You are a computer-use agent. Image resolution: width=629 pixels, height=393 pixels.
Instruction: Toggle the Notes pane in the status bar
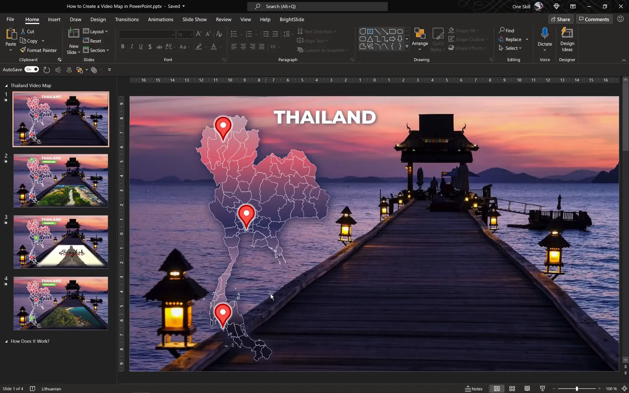click(x=474, y=389)
